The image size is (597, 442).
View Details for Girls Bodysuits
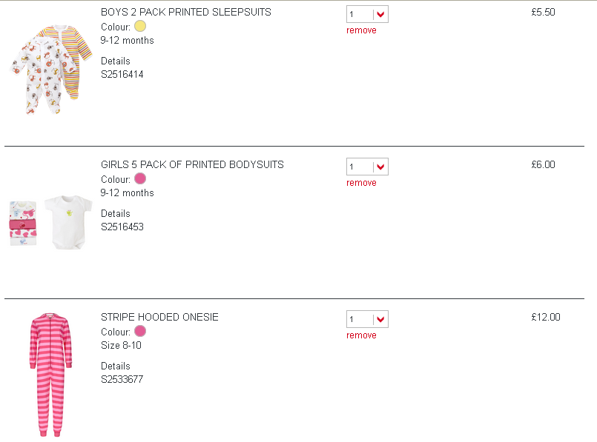(x=116, y=214)
